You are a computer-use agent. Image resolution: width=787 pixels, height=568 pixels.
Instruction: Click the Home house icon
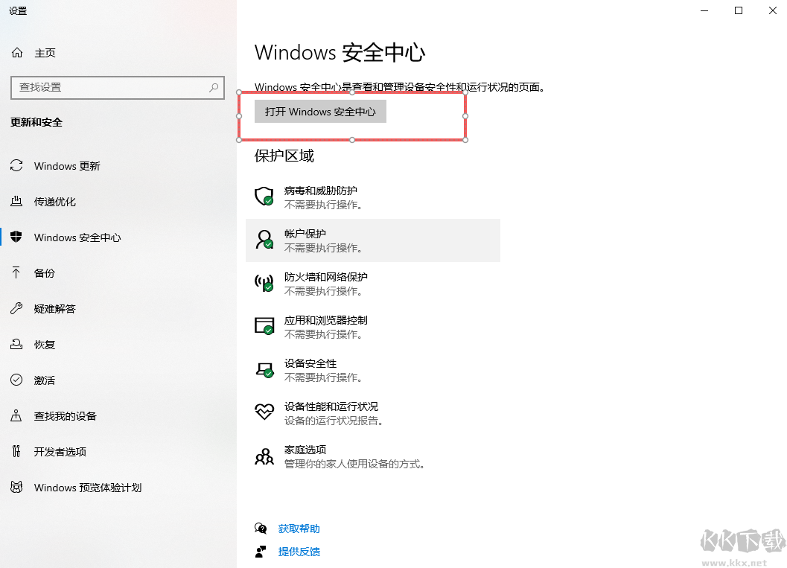[x=17, y=53]
